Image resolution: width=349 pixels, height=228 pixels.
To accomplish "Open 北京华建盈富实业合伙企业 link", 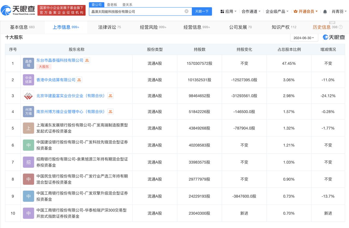I will point(71,96).
